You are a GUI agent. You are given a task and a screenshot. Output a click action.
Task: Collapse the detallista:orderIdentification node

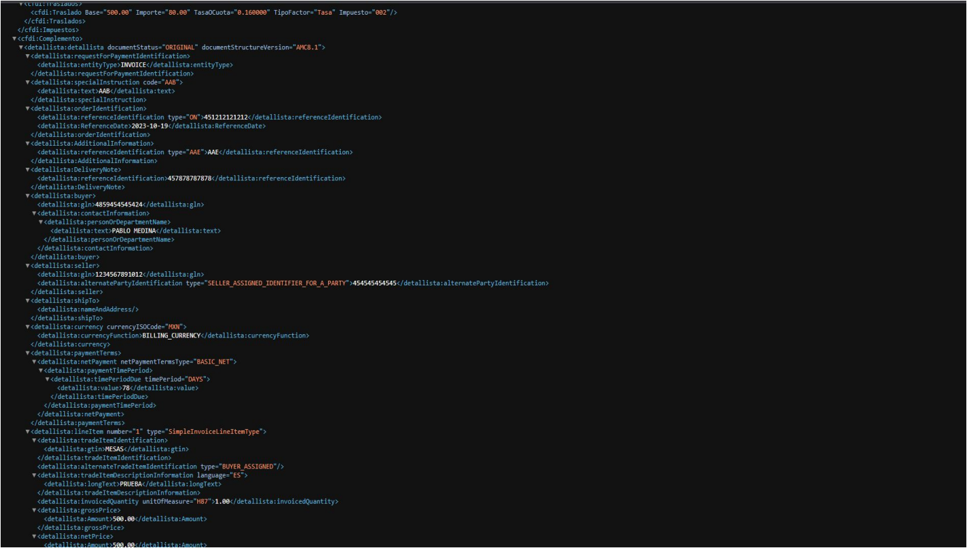point(27,108)
